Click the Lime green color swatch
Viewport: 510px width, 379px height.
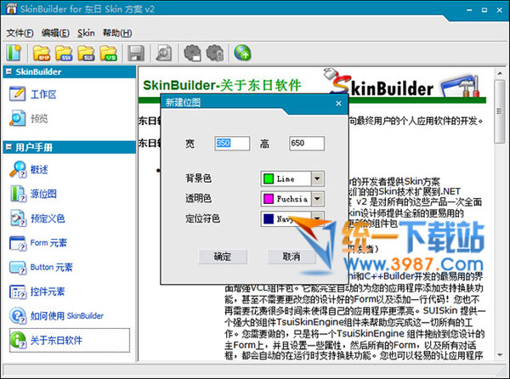click(269, 178)
